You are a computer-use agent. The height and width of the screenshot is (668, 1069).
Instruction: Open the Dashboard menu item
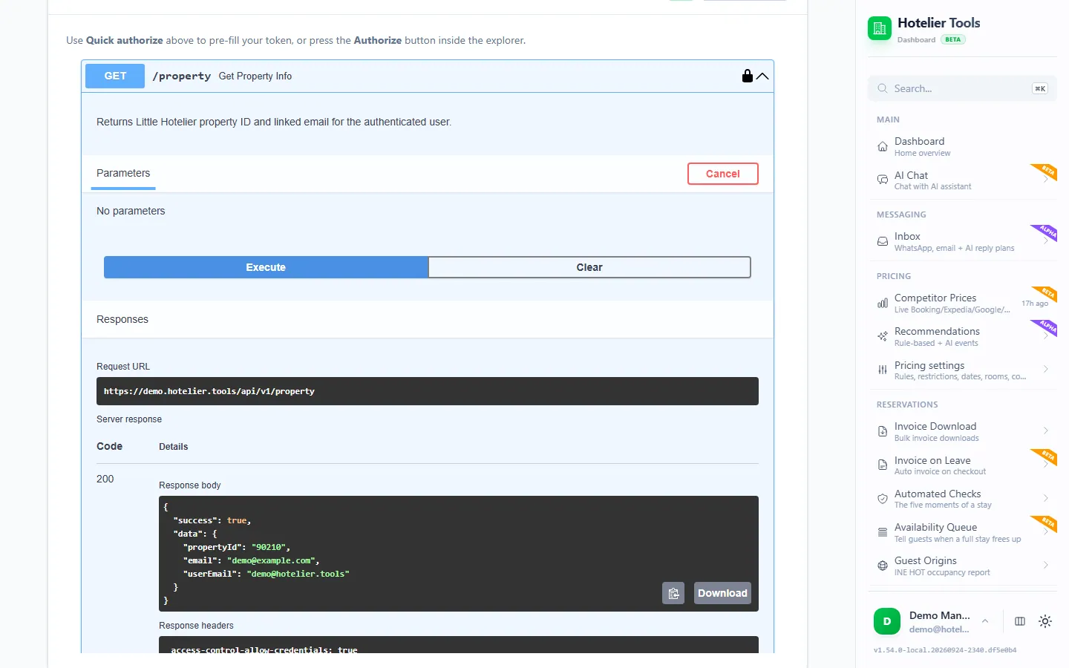tap(963, 146)
